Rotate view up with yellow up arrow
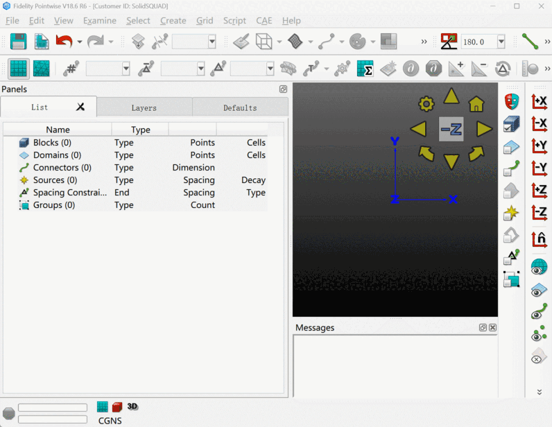Screen dimensions: 552x427 pyautogui.click(x=451, y=96)
